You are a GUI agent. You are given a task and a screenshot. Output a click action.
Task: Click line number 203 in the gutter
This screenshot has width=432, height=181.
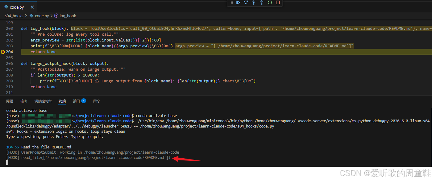tap(10, 46)
